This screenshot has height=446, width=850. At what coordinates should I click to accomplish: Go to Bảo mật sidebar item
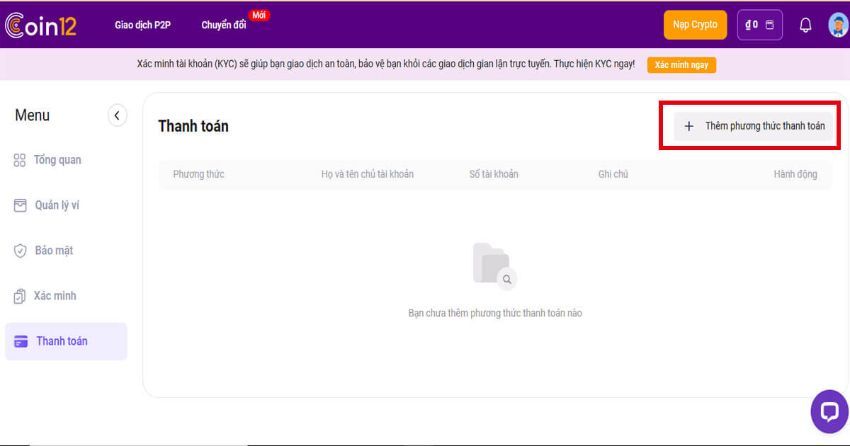54,251
